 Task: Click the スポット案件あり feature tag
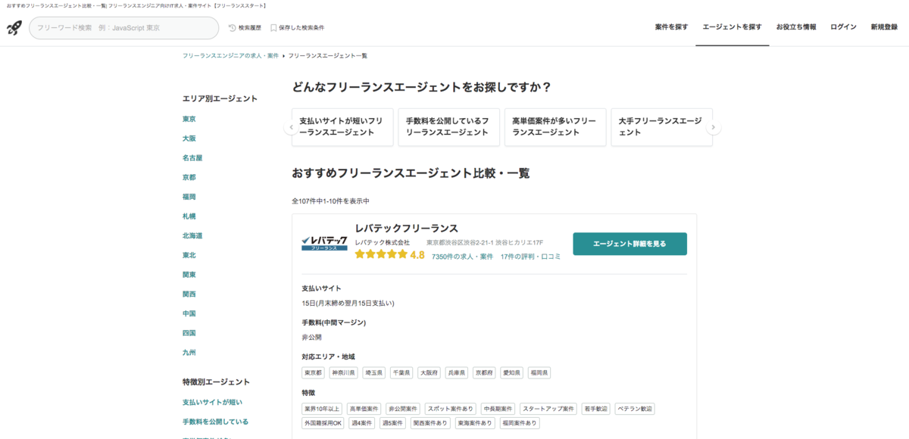pyautogui.click(x=451, y=409)
